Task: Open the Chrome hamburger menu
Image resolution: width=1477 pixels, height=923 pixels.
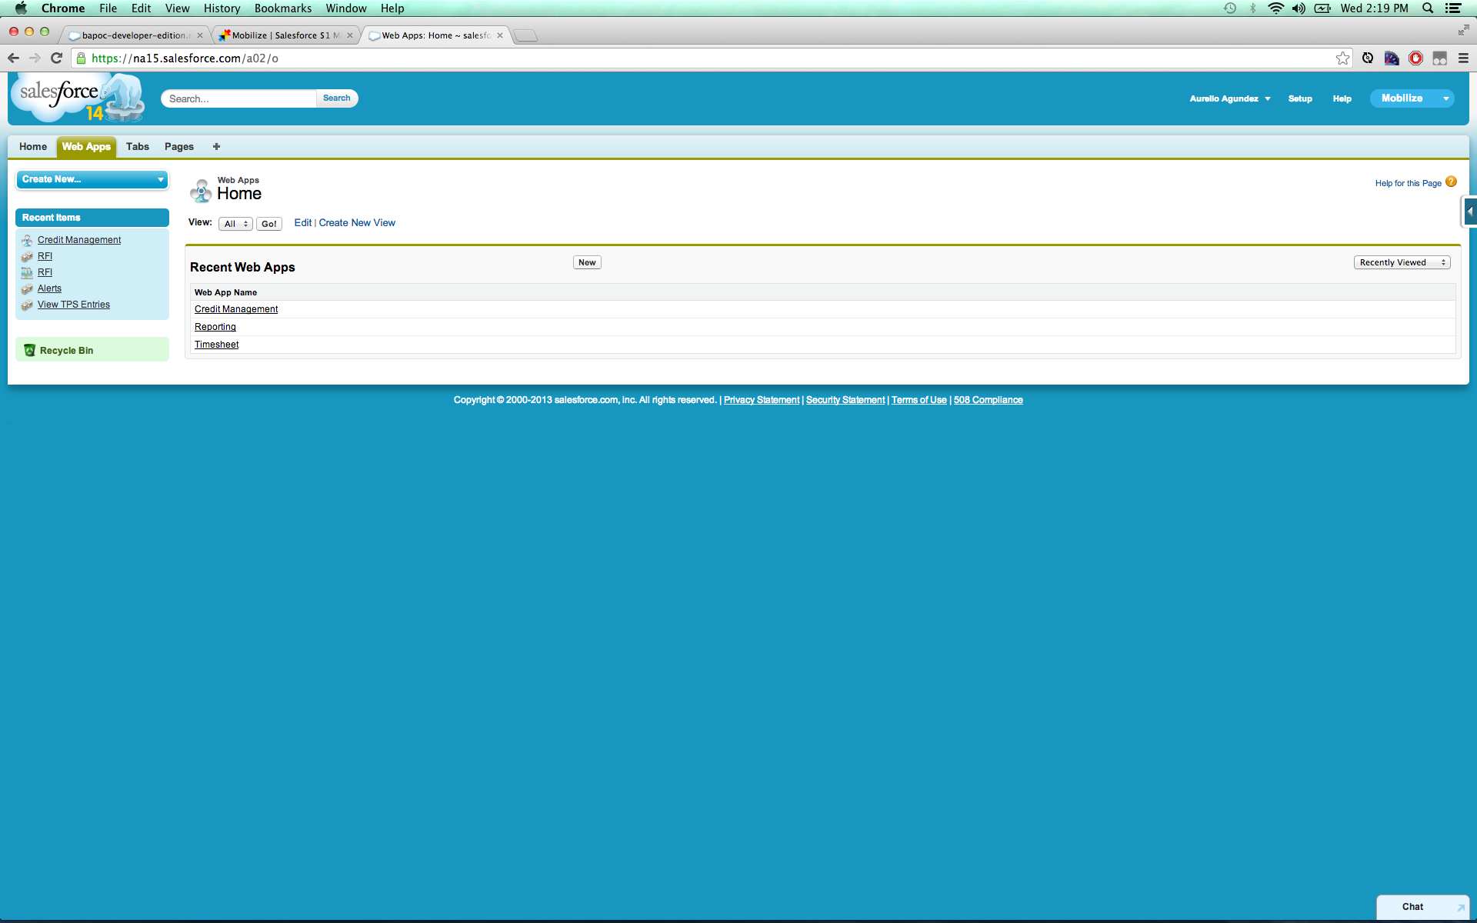Action: coord(1463,58)
